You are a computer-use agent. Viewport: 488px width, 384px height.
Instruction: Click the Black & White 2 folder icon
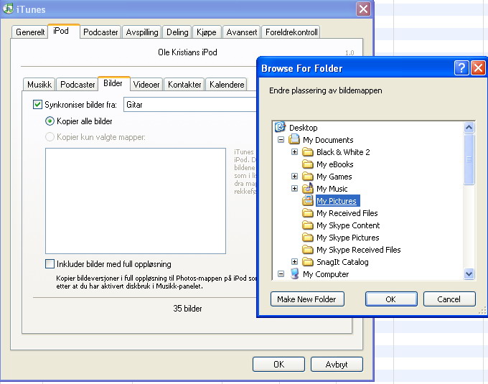308,152
